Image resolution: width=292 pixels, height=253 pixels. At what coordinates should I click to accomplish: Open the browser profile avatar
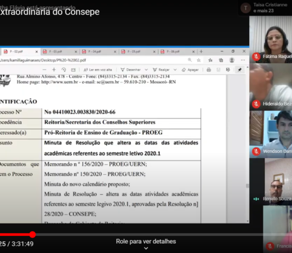point(232,60)
